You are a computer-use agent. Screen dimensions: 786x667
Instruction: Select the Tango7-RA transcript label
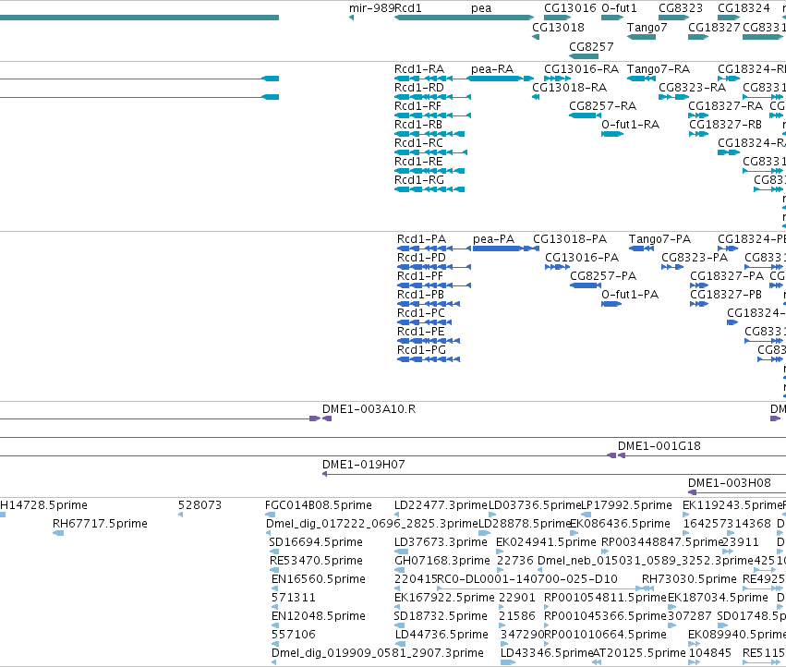pos(659,69)
